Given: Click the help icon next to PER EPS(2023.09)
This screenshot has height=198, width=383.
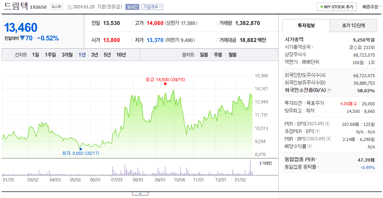Looking at the screenshot, I should point(328,124).
